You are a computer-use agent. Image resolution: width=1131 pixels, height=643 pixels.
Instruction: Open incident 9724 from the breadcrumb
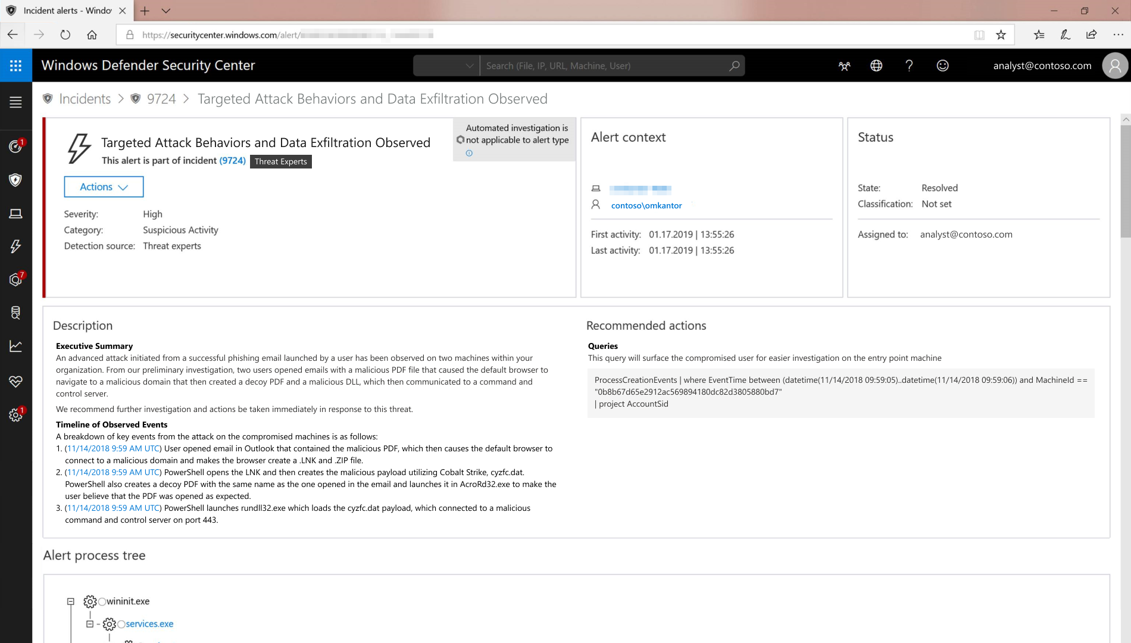(161, 98)
